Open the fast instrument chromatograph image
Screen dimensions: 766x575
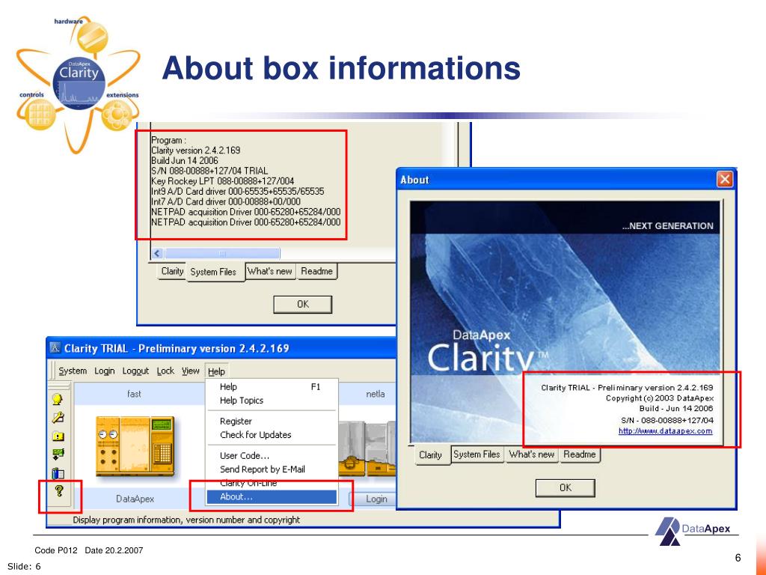(x=135, y=445)
